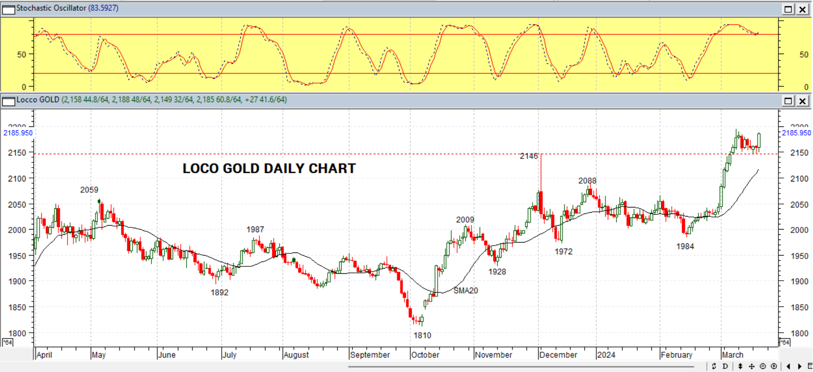813x372 pixels.
Task: Click the scroll chart right arrow
Action: [x=800, y=366]
